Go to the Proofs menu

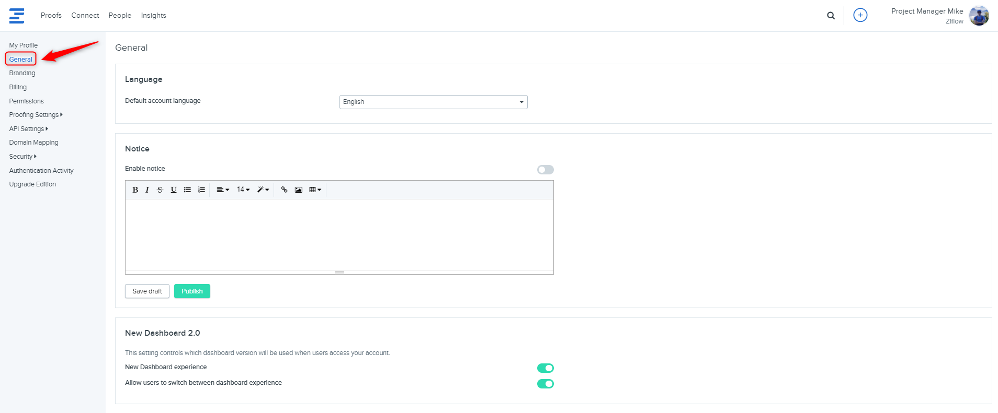point(51,16)
